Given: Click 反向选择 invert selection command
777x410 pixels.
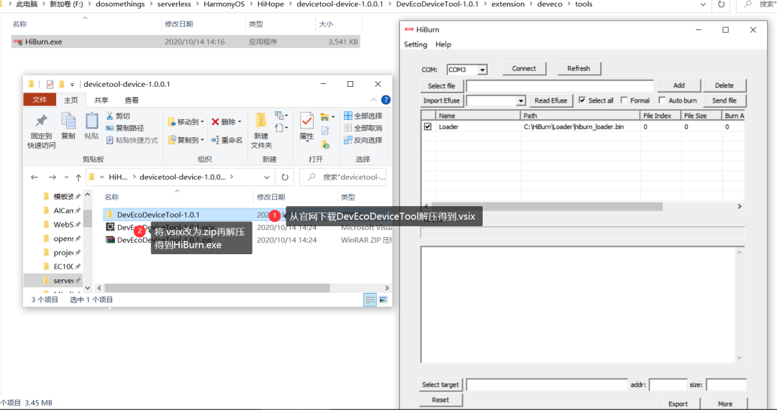Looking at the screenshot, I should click(363, 140).
